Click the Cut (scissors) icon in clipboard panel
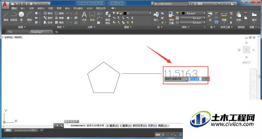Viewport: 262px width, 139px height. click(x=246, y=13)
